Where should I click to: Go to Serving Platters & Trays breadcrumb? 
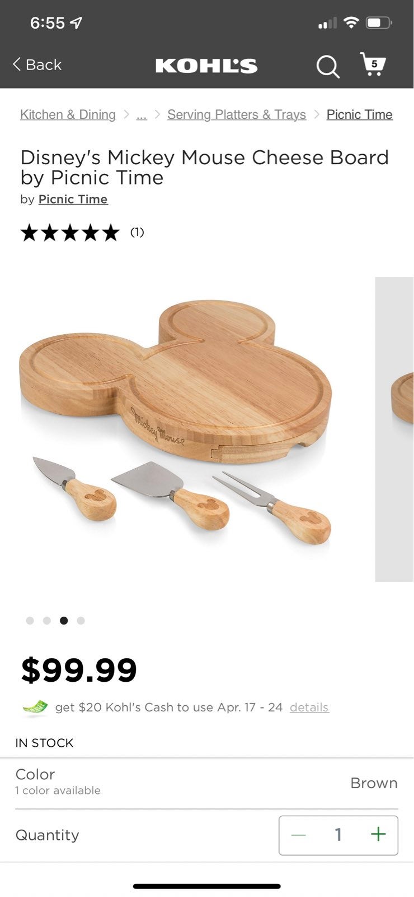[x=237, y=114]
